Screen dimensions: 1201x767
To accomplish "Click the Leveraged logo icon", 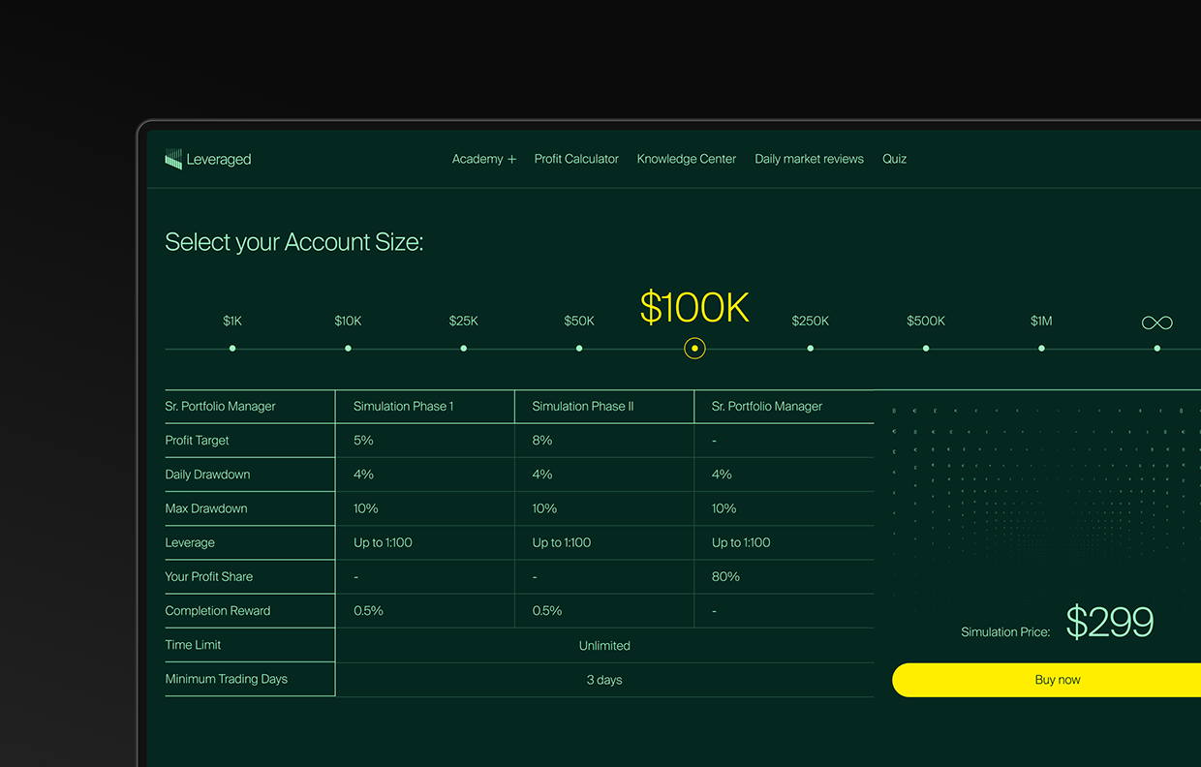I will [x=173, y=160].
